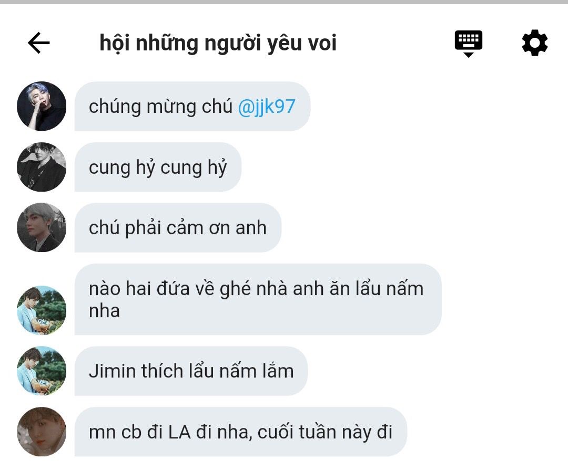Select the 'Jimin thích lẩu nấm lắm' message
Viewport: 568px width, 461px height.
pos(191,371)
